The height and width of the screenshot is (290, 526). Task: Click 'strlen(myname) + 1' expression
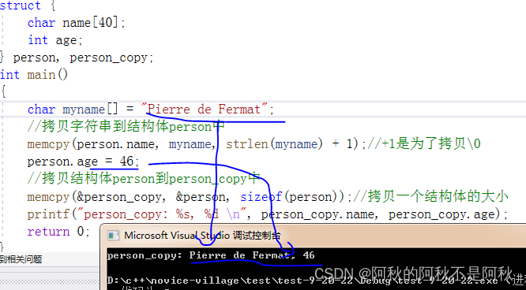point(290,144)
